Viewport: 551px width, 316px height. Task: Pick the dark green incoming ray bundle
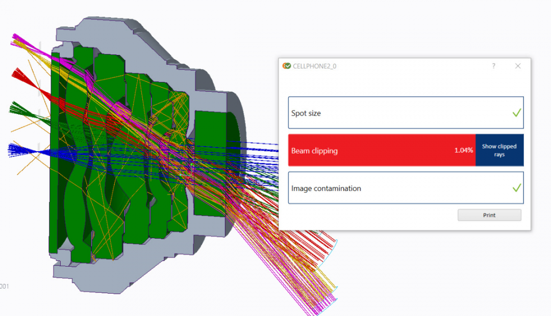(x=20, y=108)
